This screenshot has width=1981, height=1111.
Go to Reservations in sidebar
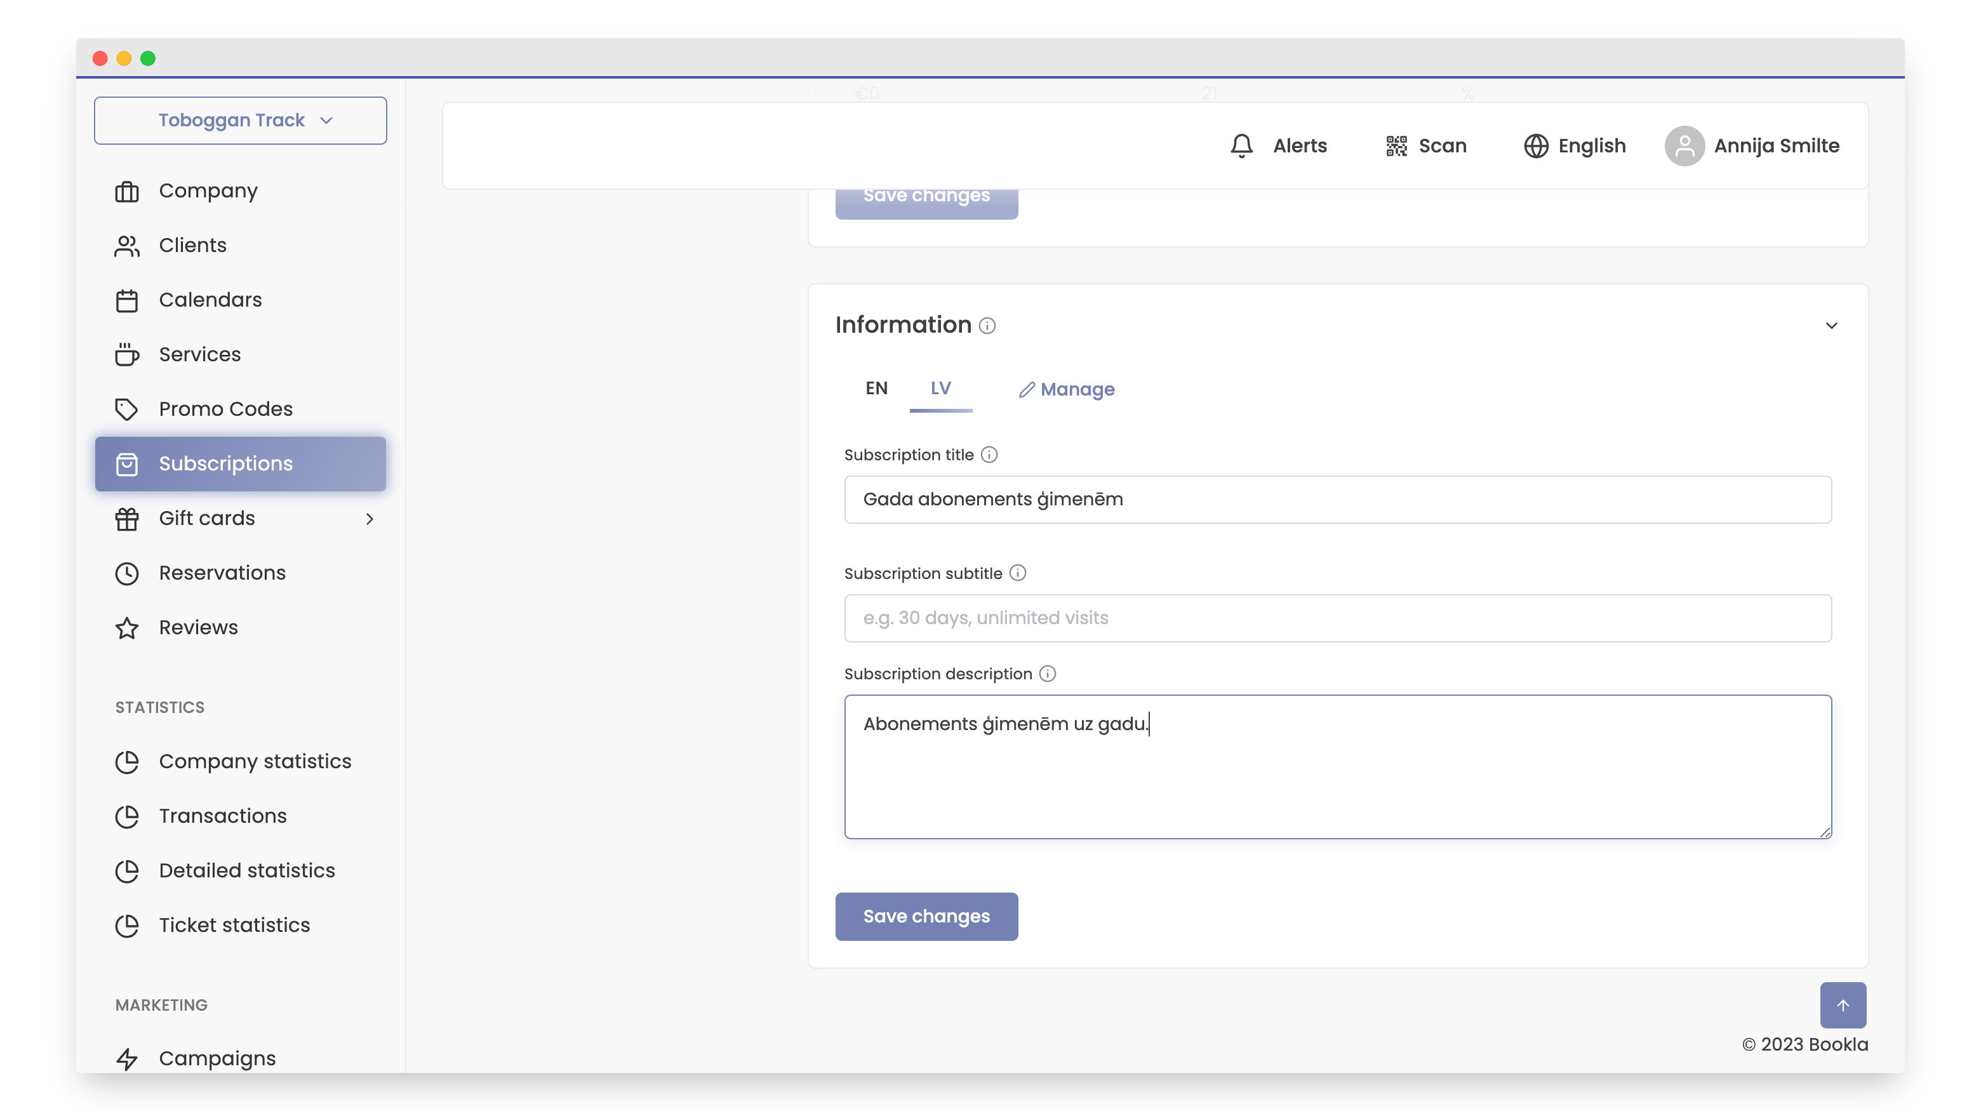[x=222, y=573]
